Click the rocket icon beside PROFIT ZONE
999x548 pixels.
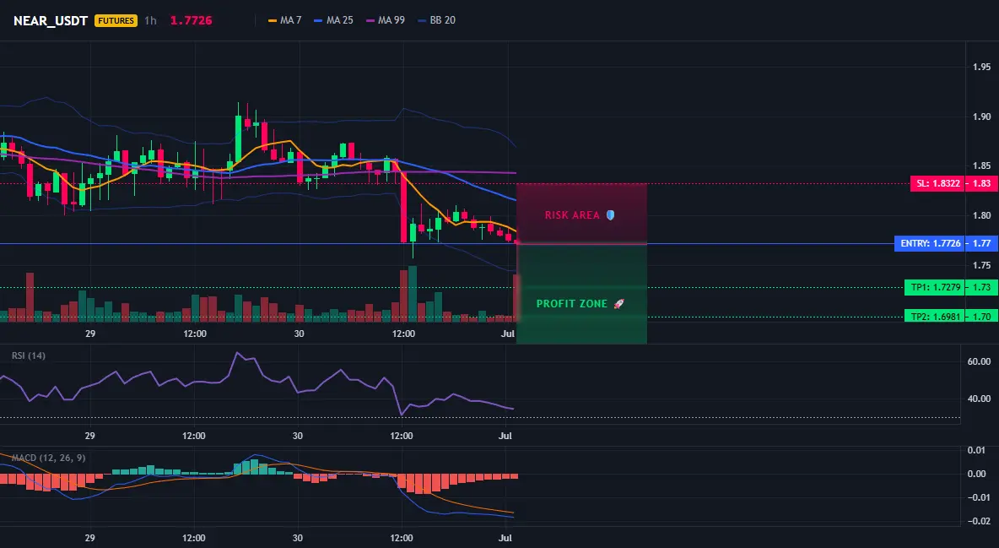click(x=618, y=304)
